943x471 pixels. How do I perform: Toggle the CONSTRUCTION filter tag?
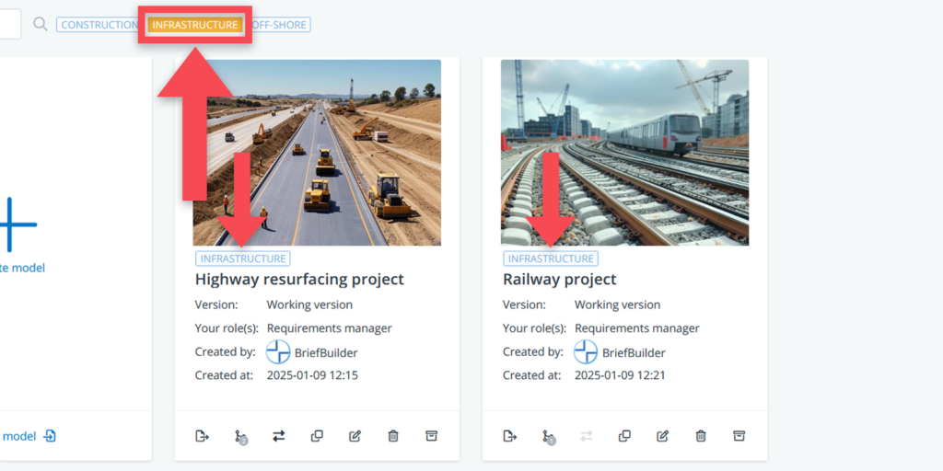(x=98, y=25)
